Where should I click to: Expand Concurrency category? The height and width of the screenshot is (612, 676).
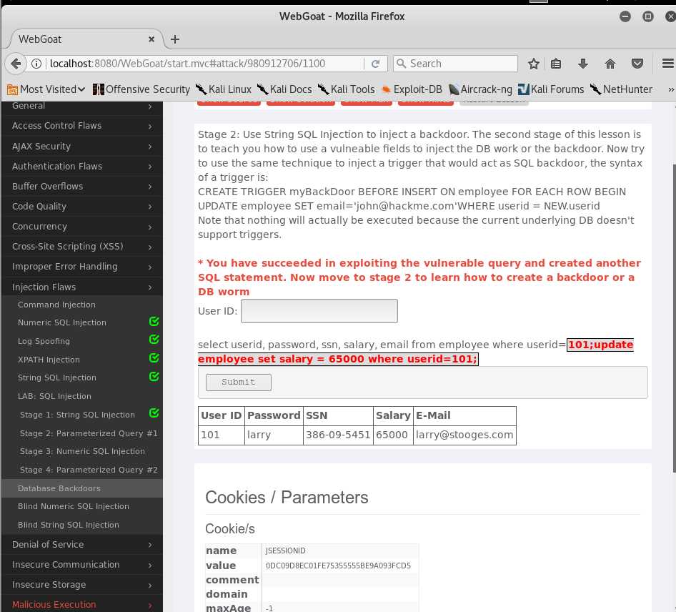82,227
